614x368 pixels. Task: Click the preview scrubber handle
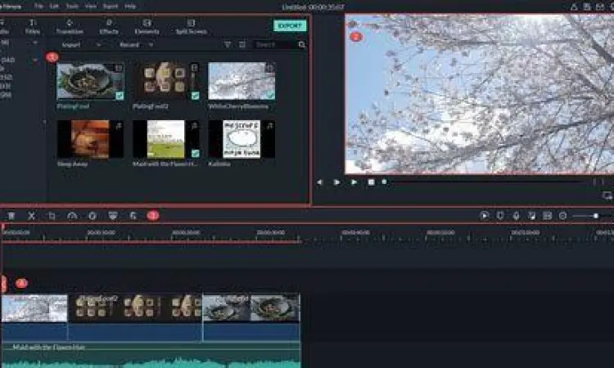tap(385, 182)
